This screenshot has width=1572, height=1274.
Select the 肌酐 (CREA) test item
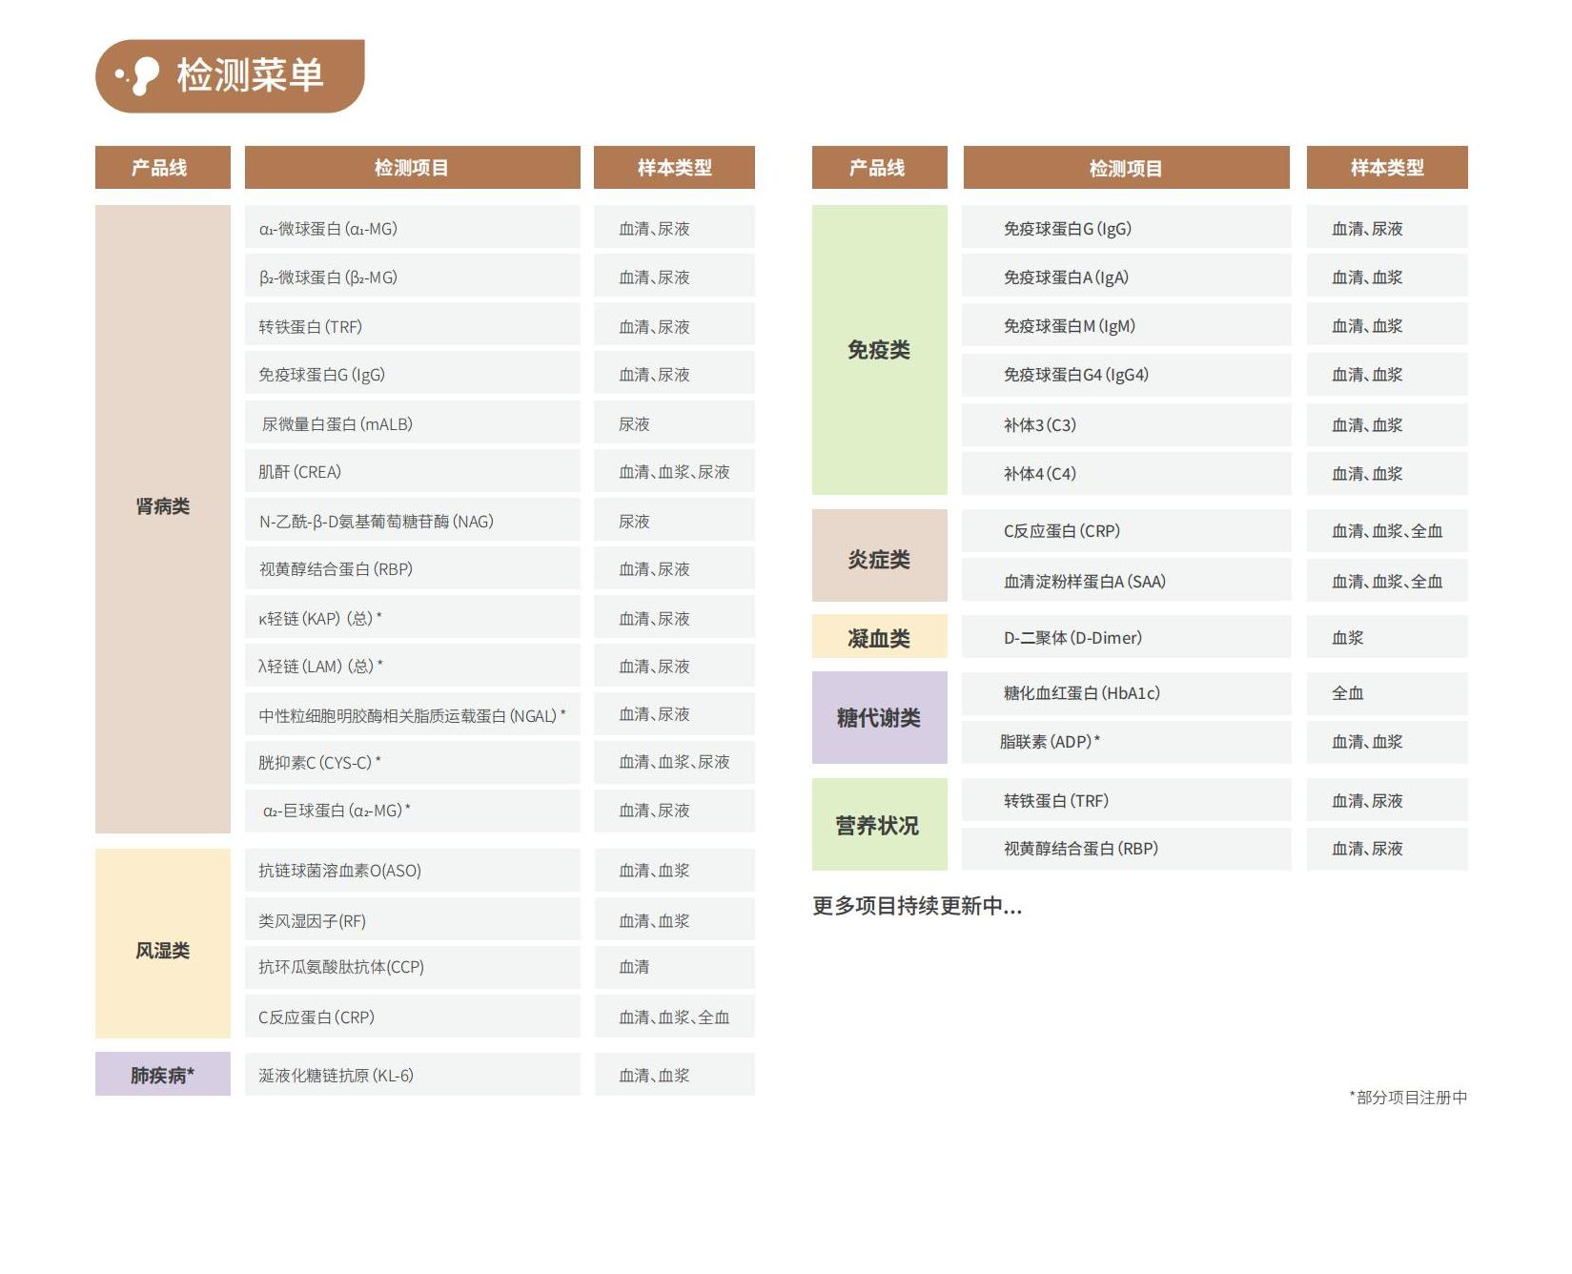[299, 472]
